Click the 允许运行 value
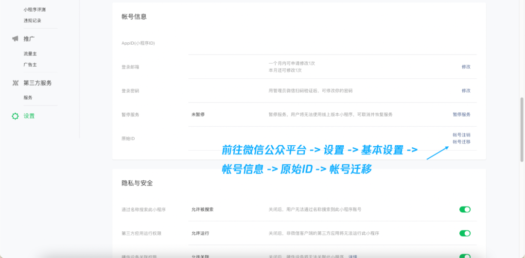Image resolution: width=525 pixels, height=258 pixels. click(200, 233)
